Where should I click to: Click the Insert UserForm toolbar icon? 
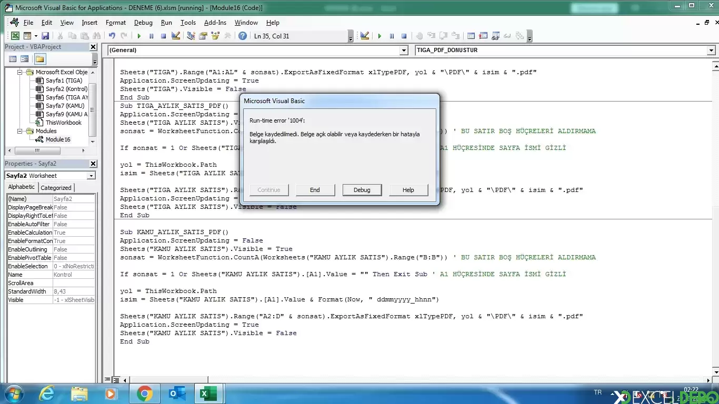click(x=26, y=36)
